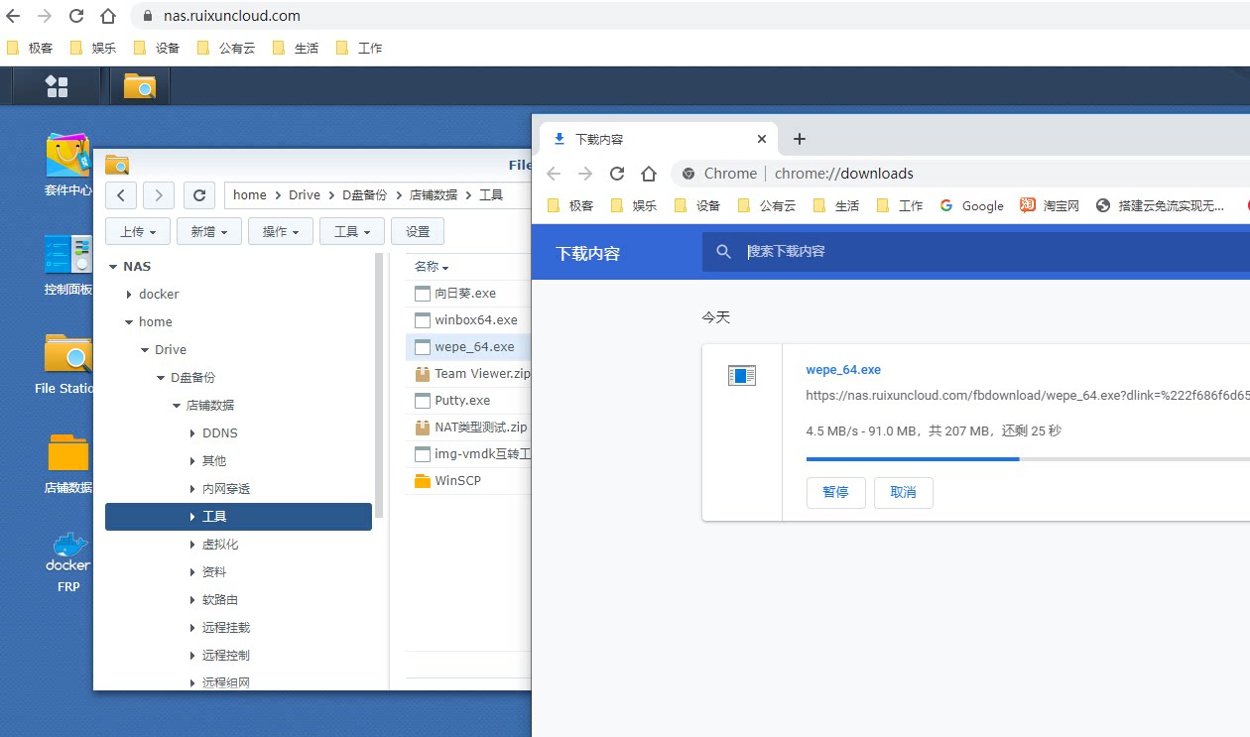Open a new tab with plus button
Viewport: 1250px width, 737px height.
800,139
